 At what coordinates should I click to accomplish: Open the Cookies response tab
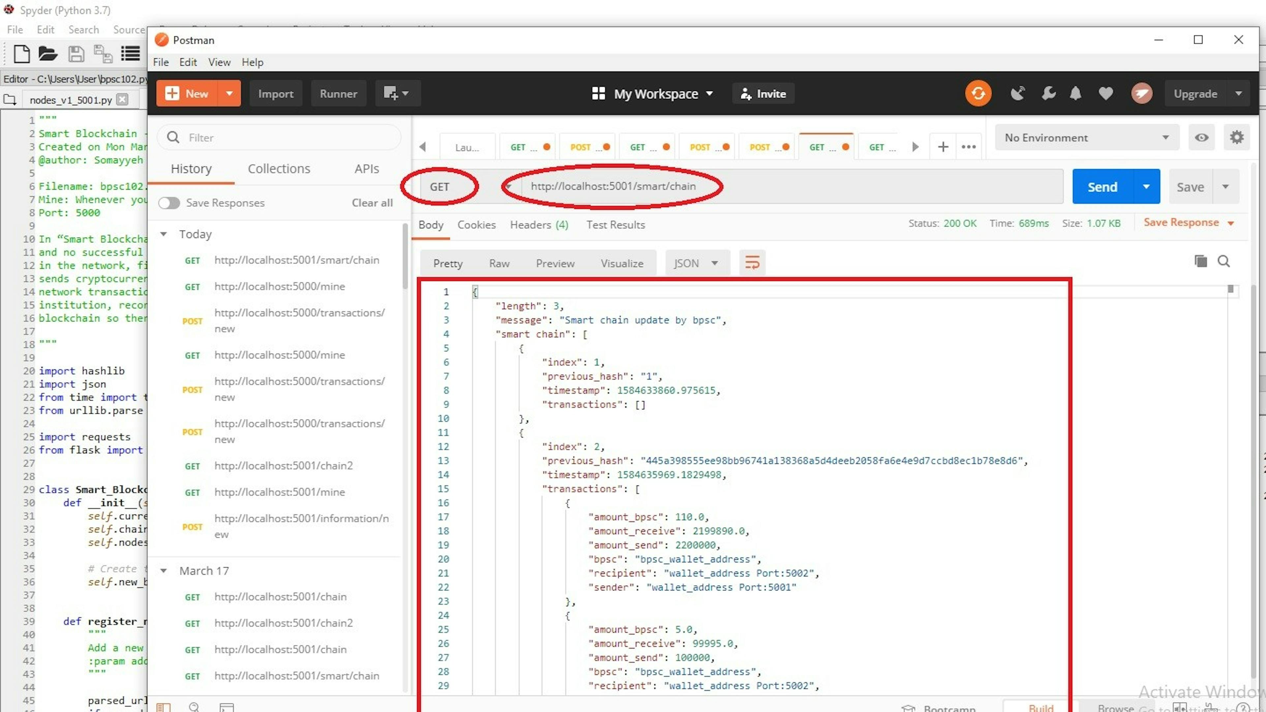(476, 224)
